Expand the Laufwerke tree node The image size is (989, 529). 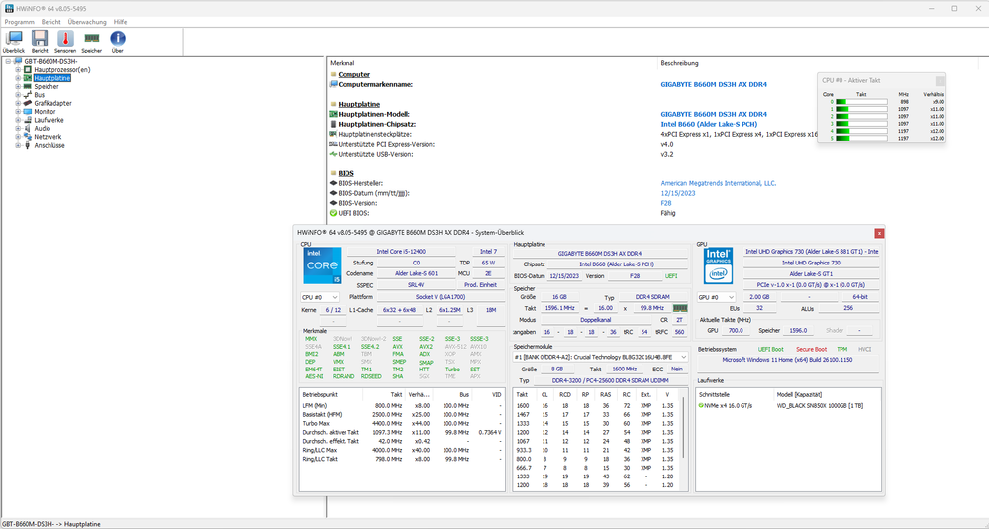click(x=18, y=120)
